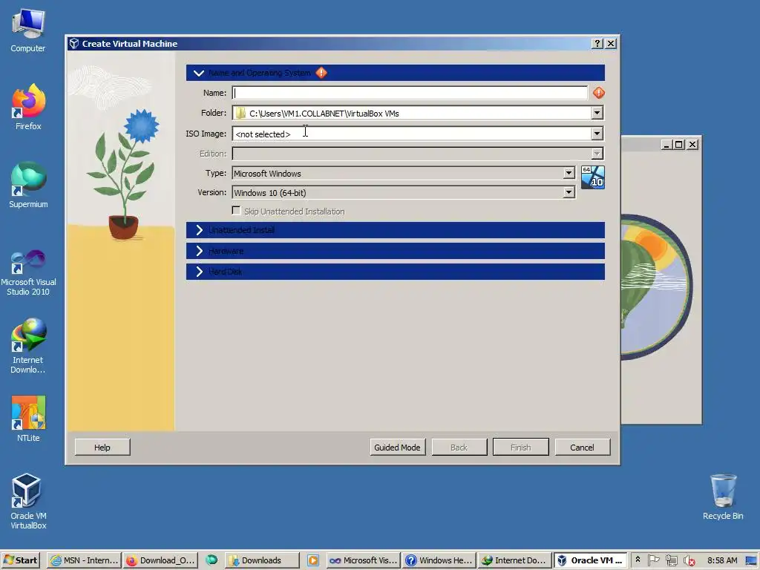Viewport: 760px width, 570px height.
Task: Switch to Guided Mode
Action: [398, 447]
